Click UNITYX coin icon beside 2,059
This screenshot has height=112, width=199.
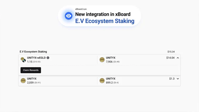pyautogui.click(x=23, y=81)
